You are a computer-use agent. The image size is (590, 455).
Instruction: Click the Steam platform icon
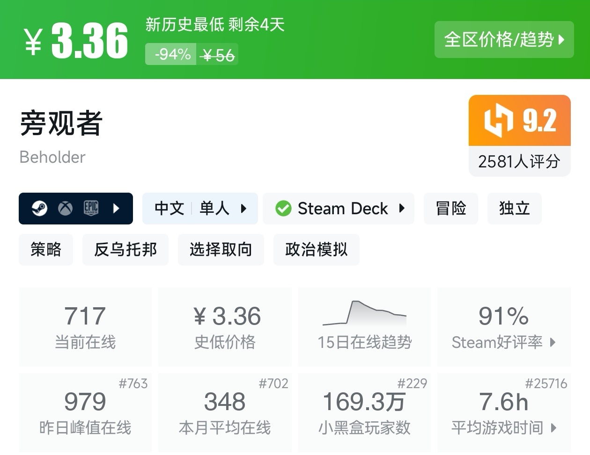(39, 208)
